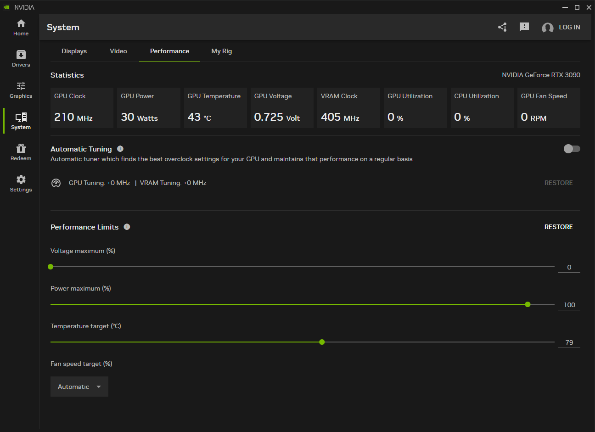Image resolution: width=595 pixels, height=432 pixels.
Task: Enable the Automatic Tuning toggle
Action: click(x=572, y=149)
